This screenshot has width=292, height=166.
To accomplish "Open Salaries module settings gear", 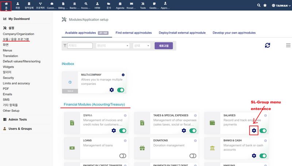I will pos(254,131).
